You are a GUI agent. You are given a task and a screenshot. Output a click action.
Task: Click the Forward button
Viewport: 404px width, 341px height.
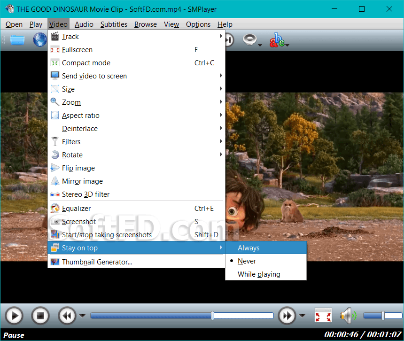[287, 316]
